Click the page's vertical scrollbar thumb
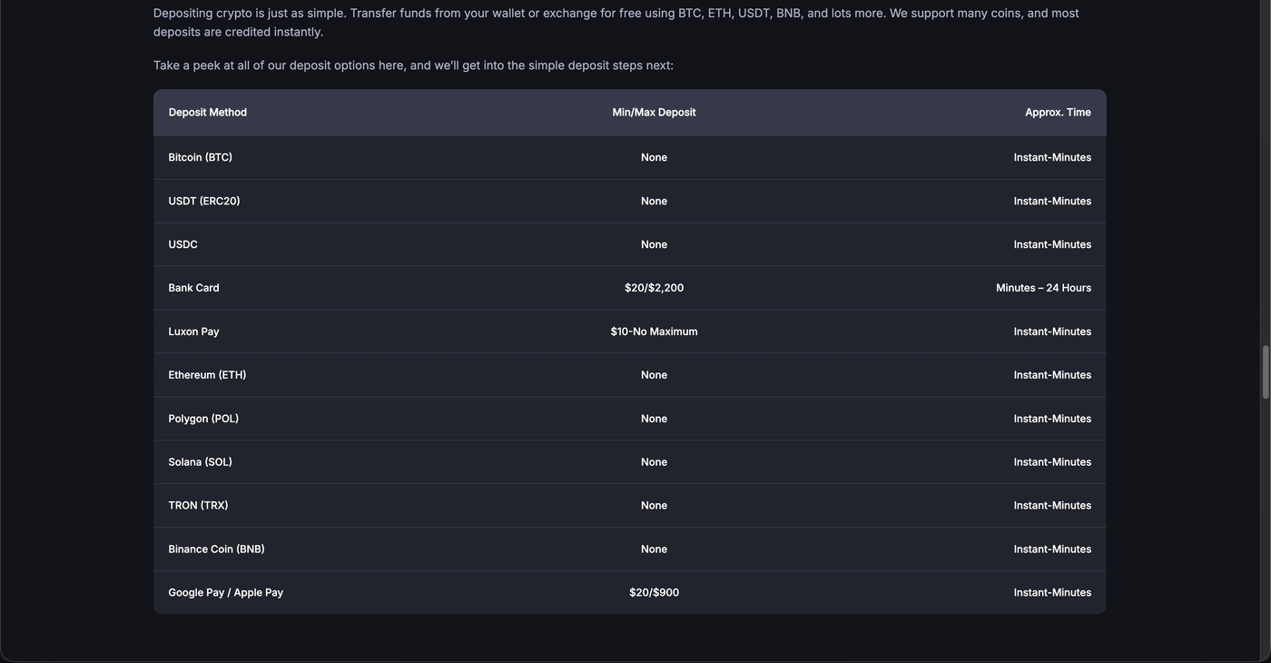The height and width of the screenshot is (663, 1271). pyautogui.click(x=1266, y=372)
